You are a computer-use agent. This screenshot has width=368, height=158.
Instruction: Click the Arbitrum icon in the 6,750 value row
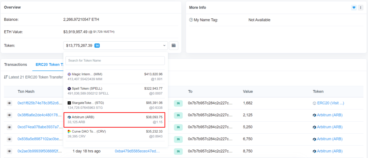(314, 139)
